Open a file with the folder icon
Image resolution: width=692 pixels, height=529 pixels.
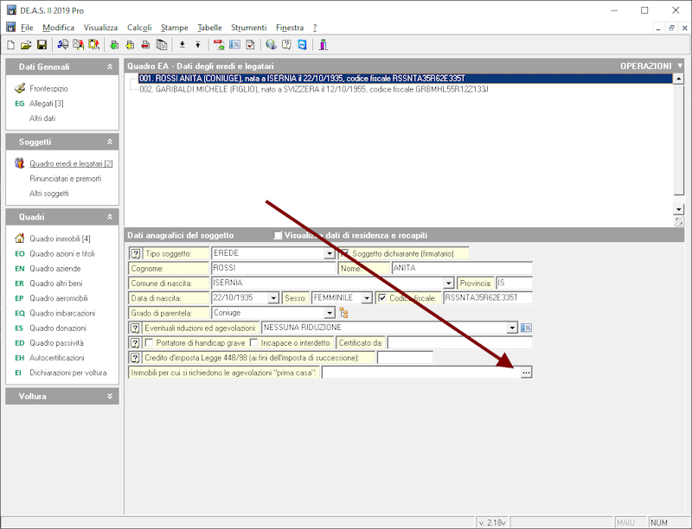[x=26, y=44]
